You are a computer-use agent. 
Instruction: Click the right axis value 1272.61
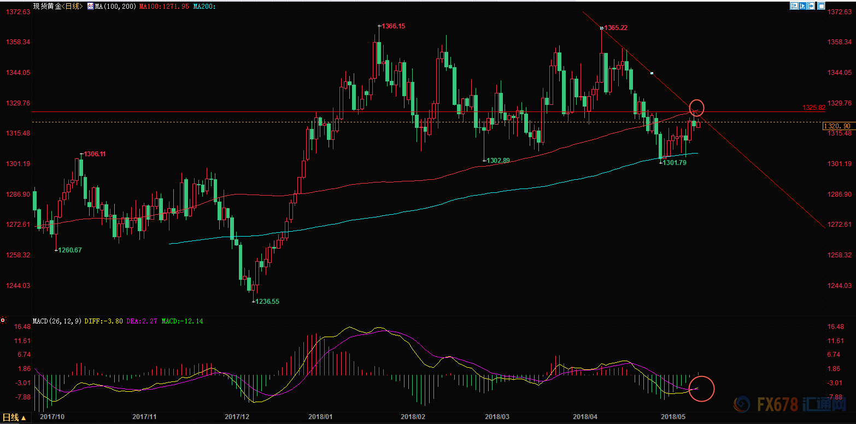841,225
